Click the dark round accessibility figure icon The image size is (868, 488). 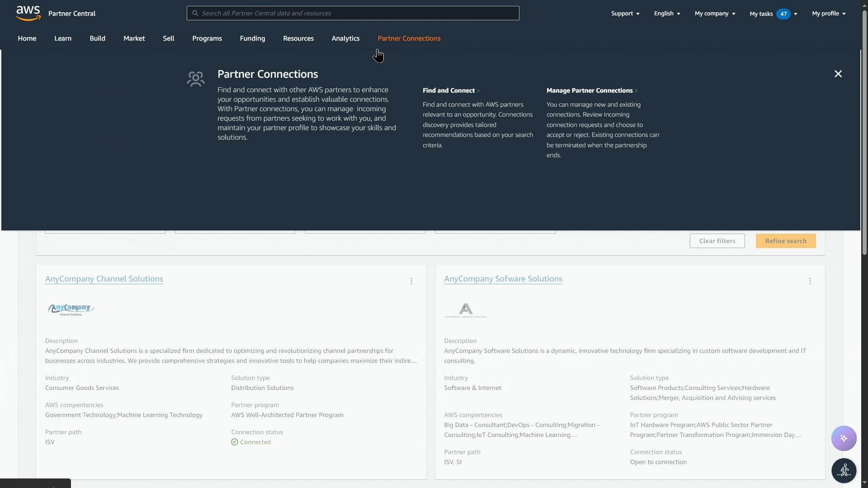tap(844, 470)
